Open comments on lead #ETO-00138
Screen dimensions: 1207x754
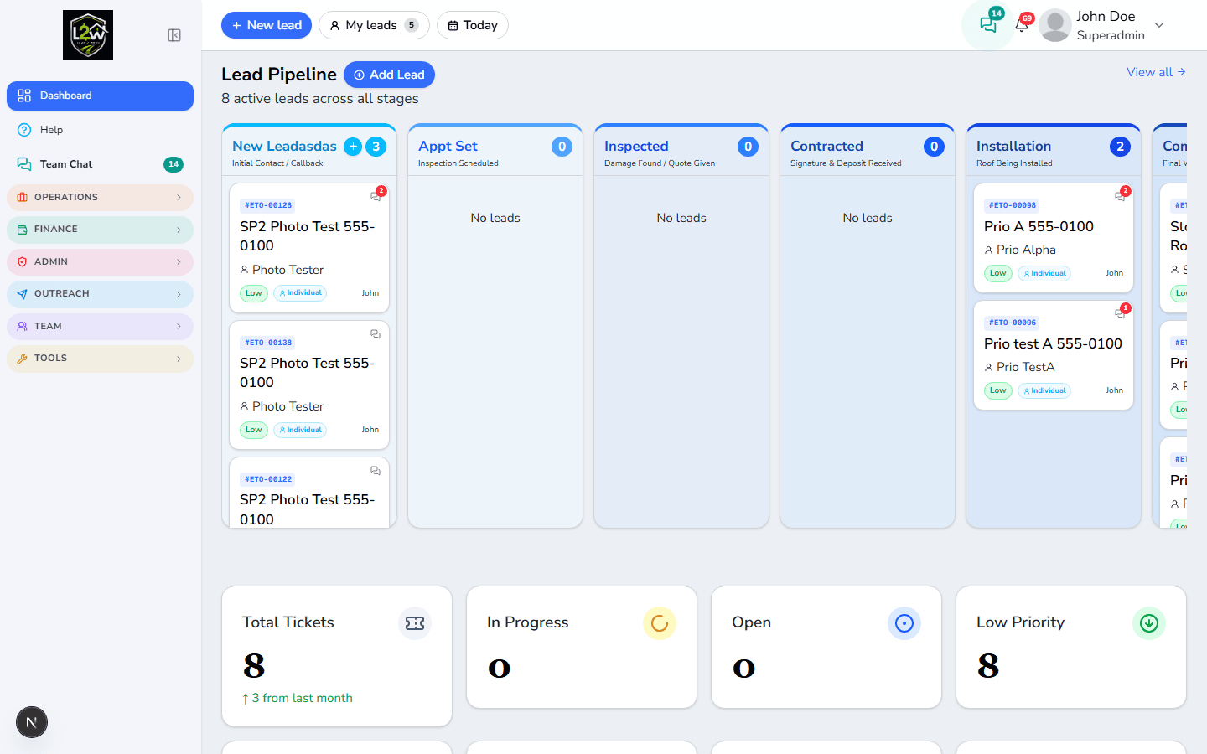click(x=376, y=334)
